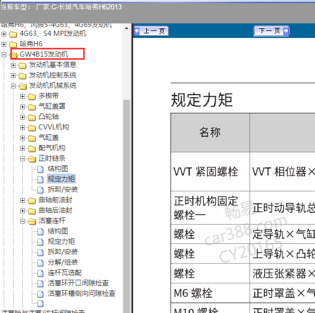Viewport: 315px width, 313px height.
Task: Expand the 4G63、S4 MPI发动机 folder
Action: tap(4, 34)
